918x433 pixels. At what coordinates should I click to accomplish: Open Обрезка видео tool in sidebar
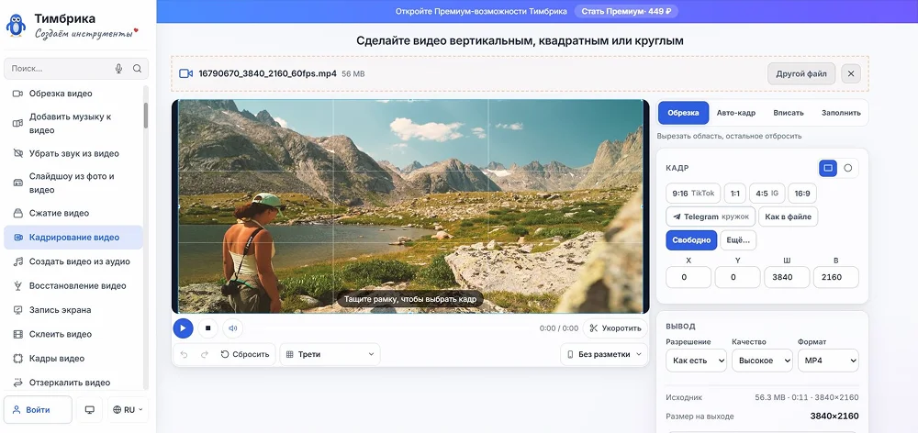point(73,94)
